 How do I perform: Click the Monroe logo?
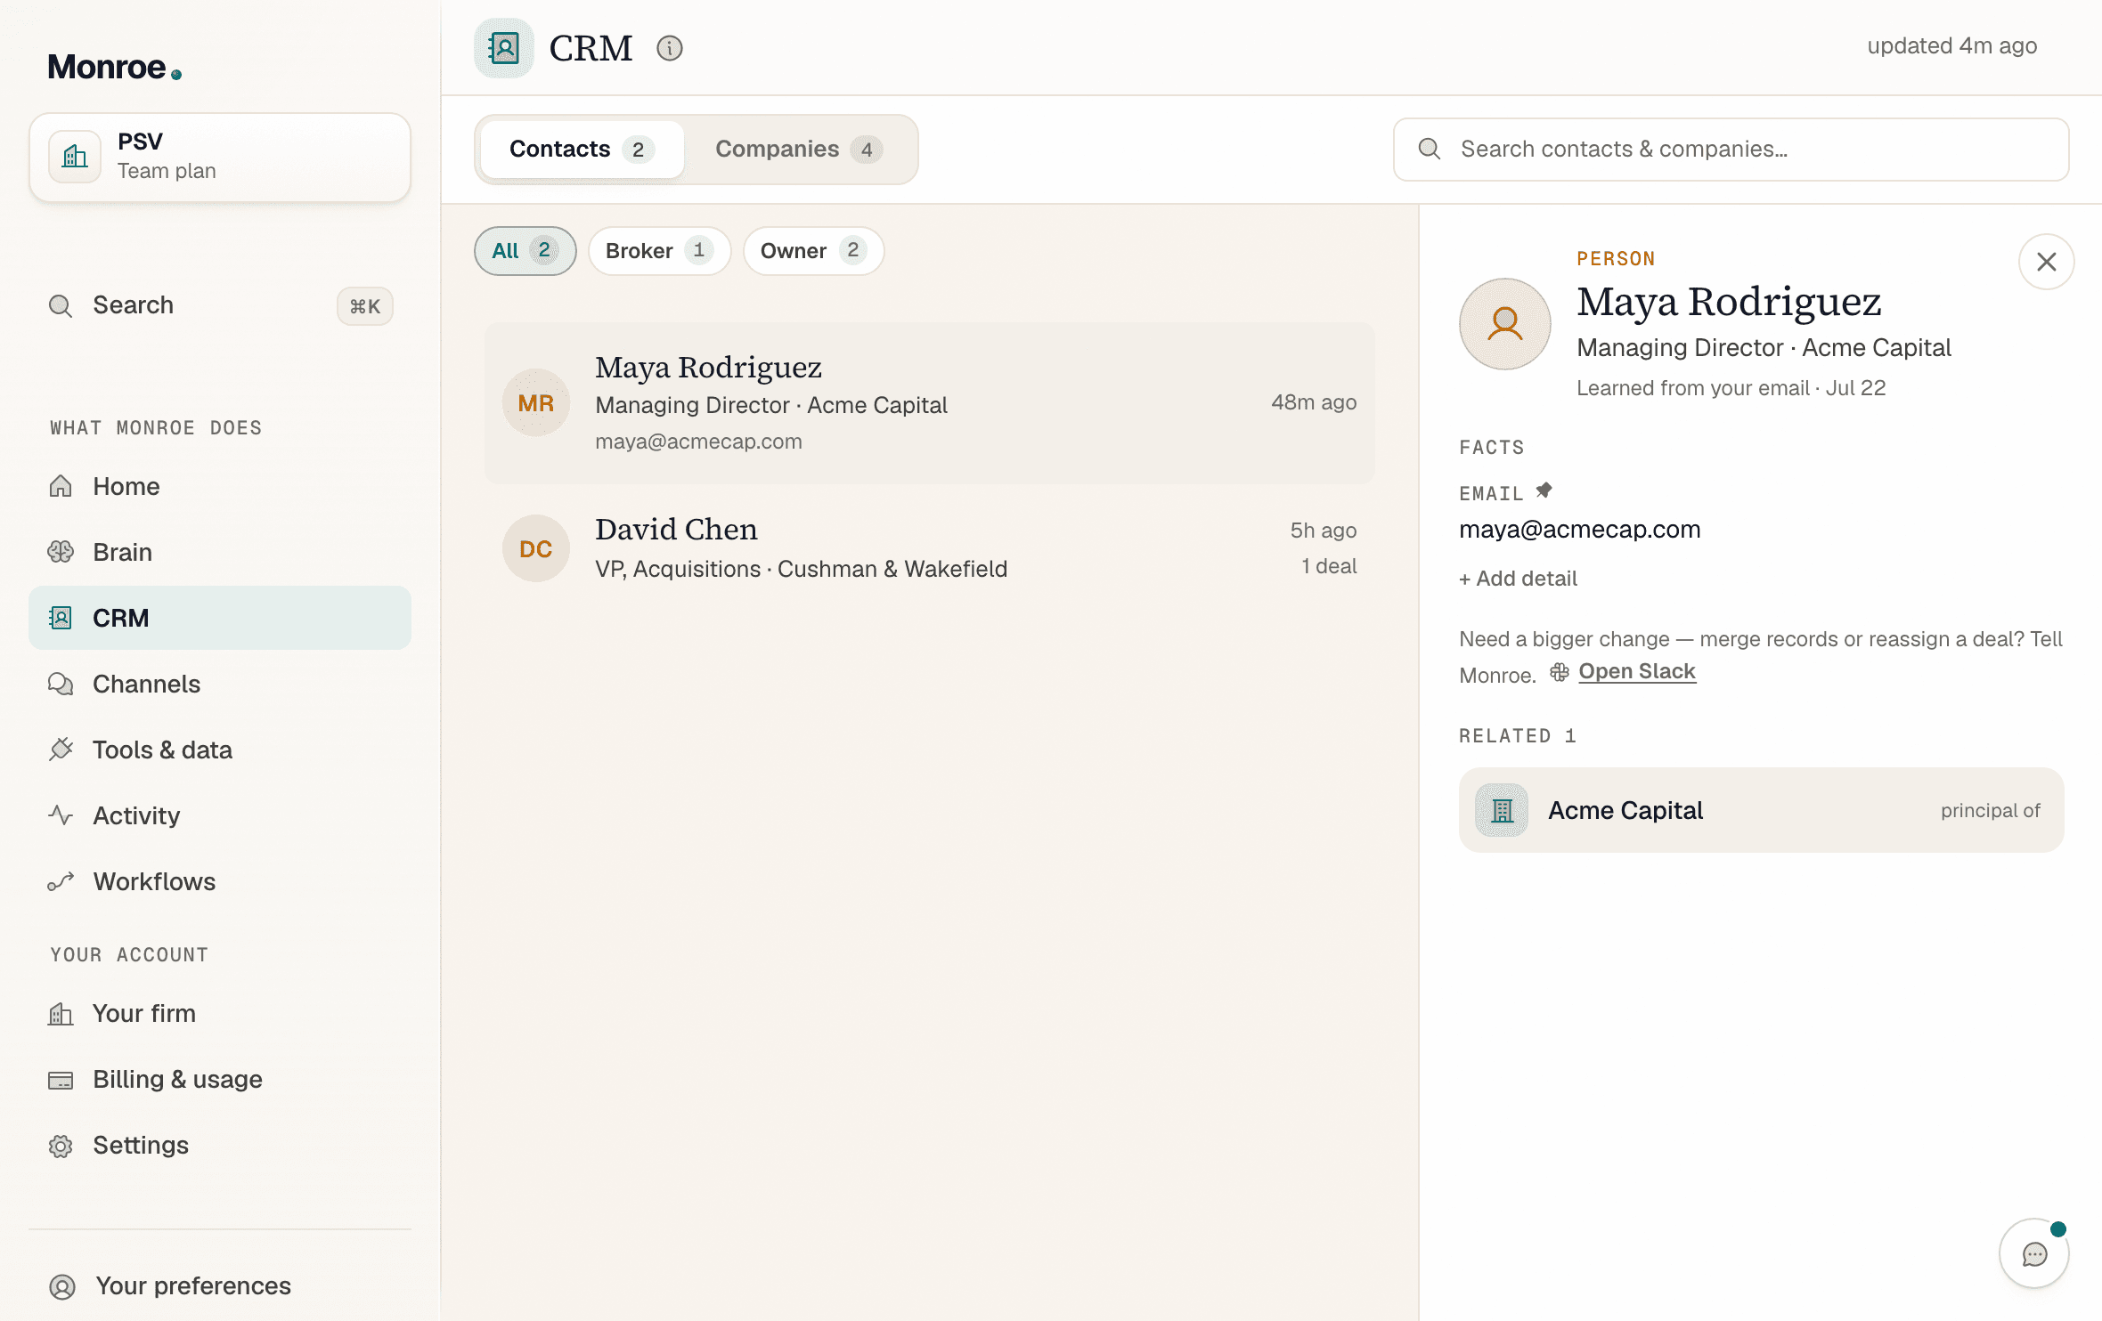(x=114, y=67)
